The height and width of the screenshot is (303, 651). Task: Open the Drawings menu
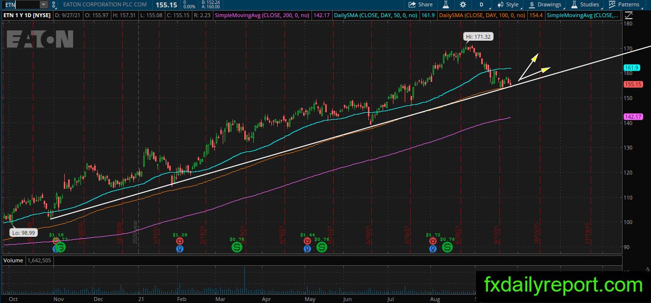tap(545, 4)
